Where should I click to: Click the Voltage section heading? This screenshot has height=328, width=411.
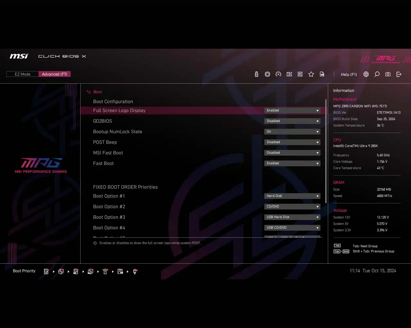pos(340,210)
